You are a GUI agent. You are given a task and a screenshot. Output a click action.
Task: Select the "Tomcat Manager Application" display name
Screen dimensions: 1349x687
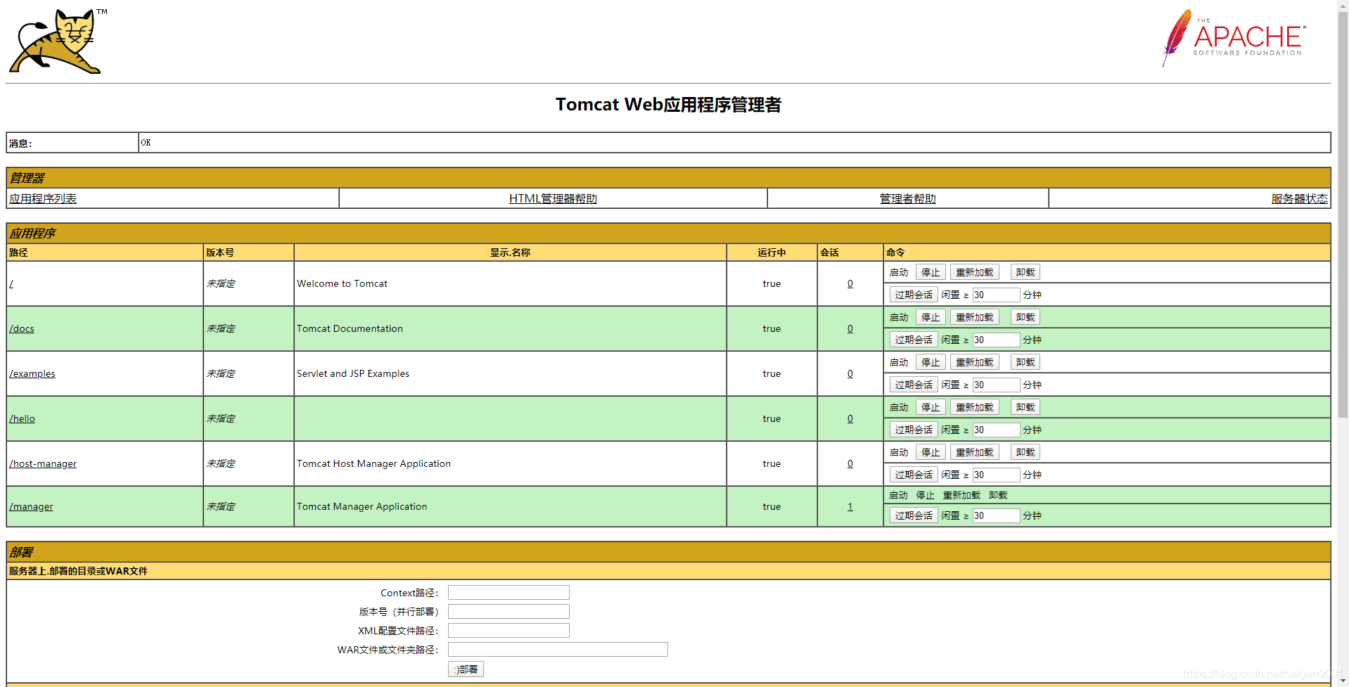point(362,506)
